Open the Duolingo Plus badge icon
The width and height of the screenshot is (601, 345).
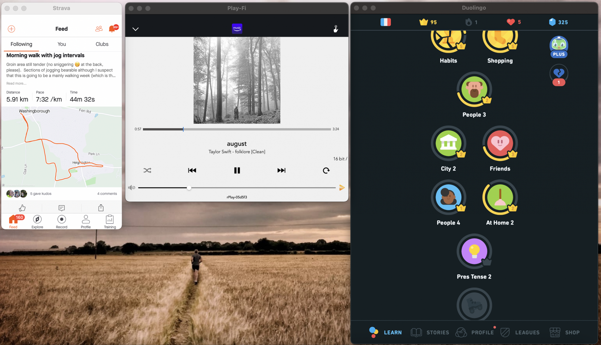coord(559,47)
